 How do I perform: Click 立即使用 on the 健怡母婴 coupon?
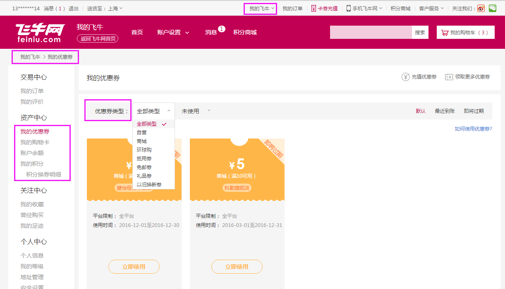(134, 267)
